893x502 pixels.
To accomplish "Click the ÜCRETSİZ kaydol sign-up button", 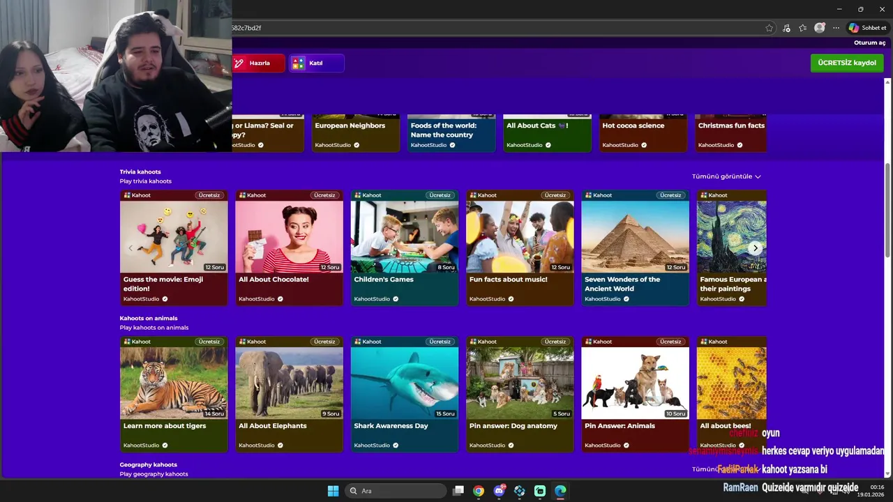I will pyautogui.click(x=847, y=63).
